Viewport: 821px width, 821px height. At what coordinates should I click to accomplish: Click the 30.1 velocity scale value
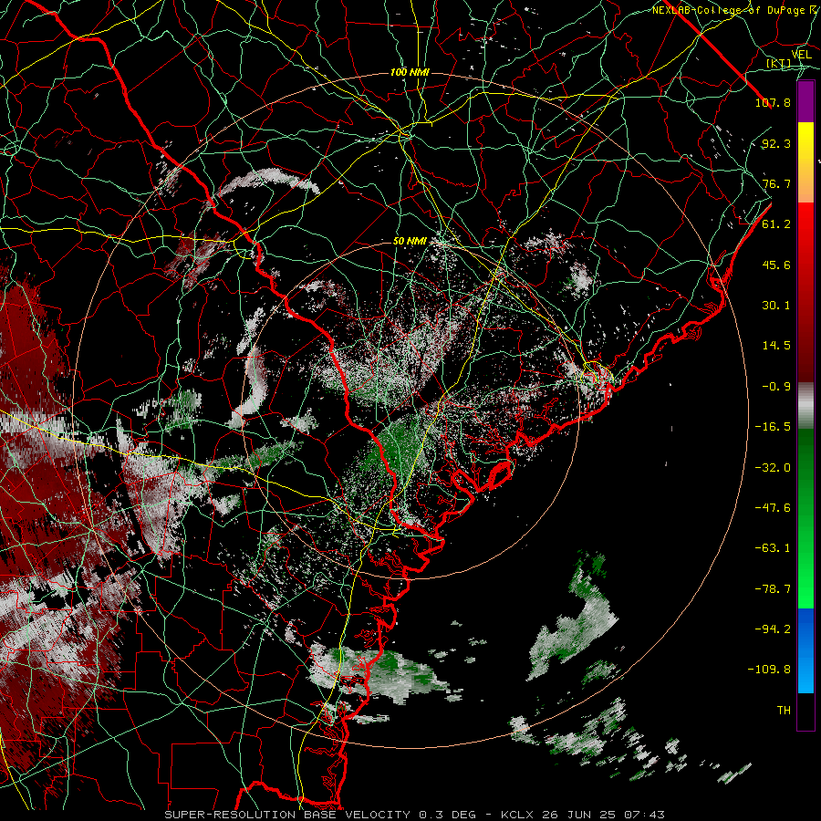point(776,306)
